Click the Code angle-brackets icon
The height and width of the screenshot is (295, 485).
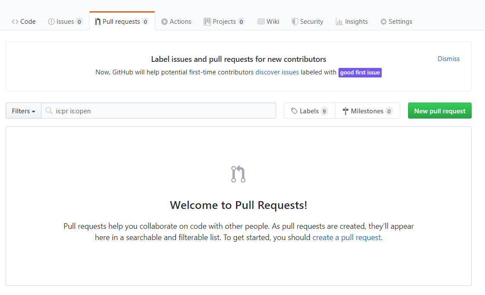pyautogui.click(x=15, y=22)
